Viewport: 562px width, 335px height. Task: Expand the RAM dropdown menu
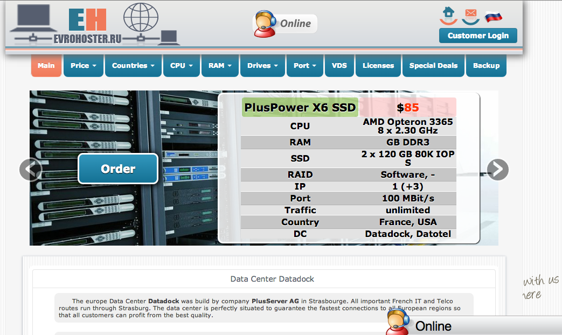(220, 66)
